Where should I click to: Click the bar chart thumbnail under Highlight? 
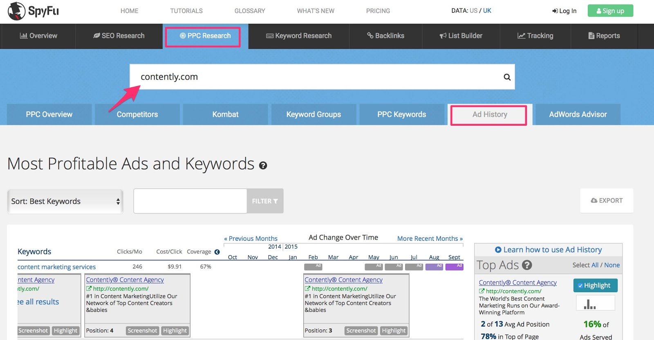pos(595,303)
